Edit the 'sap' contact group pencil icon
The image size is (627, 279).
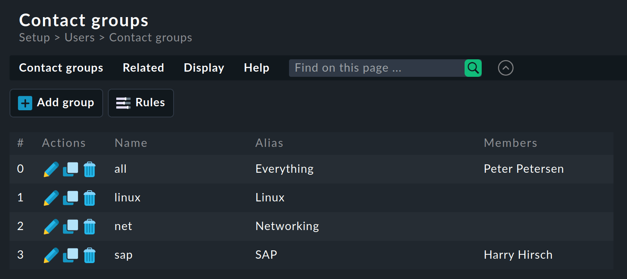(51, 255)
